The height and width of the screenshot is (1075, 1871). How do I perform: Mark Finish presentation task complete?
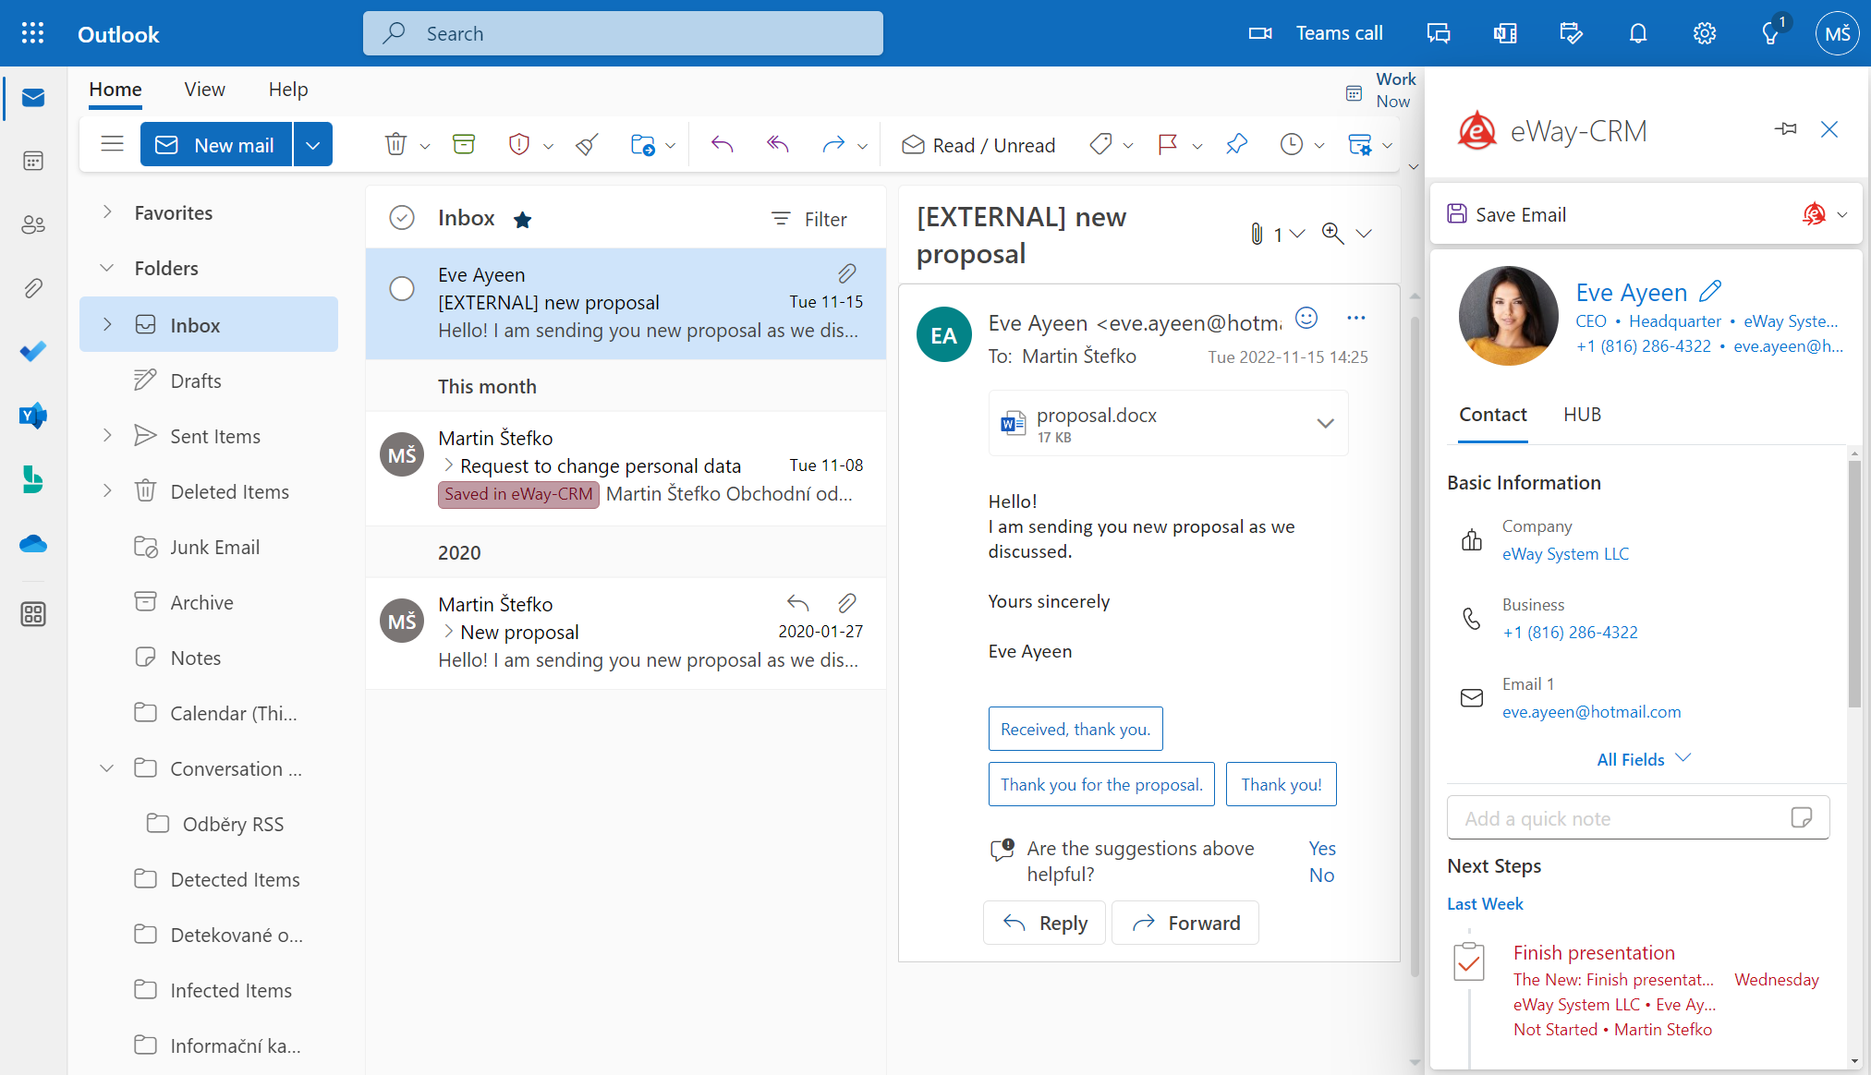(1469, 962)
